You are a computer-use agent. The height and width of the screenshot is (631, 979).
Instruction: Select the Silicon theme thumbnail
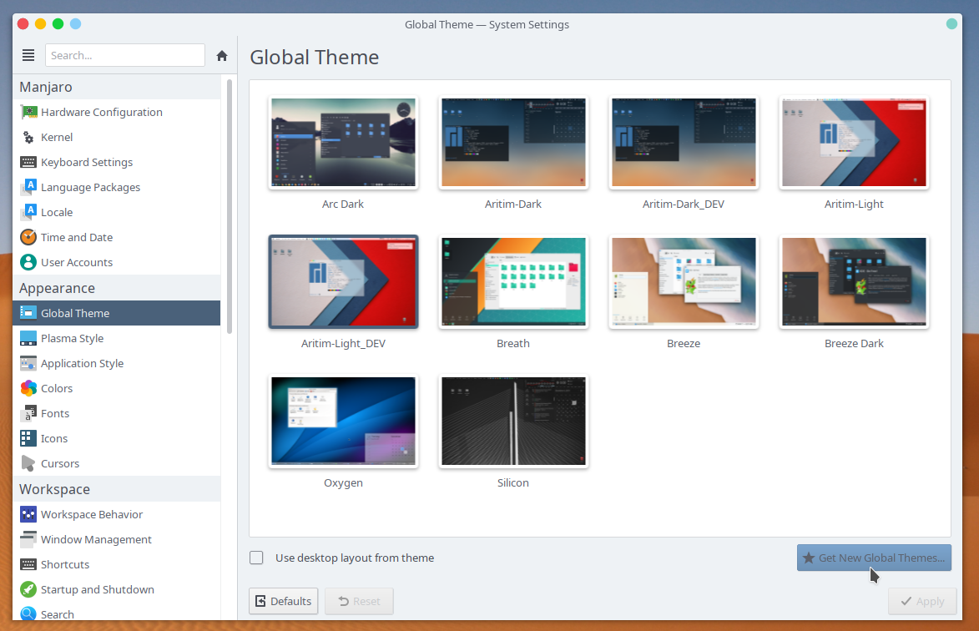513,421
